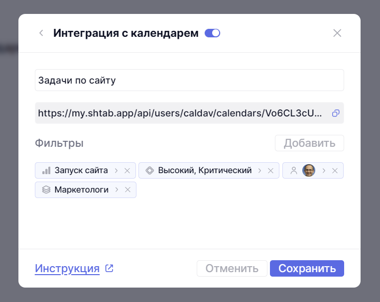Remove the 'Запуск сайта' filter
This screenshot has width=380, height=302.
127,171
